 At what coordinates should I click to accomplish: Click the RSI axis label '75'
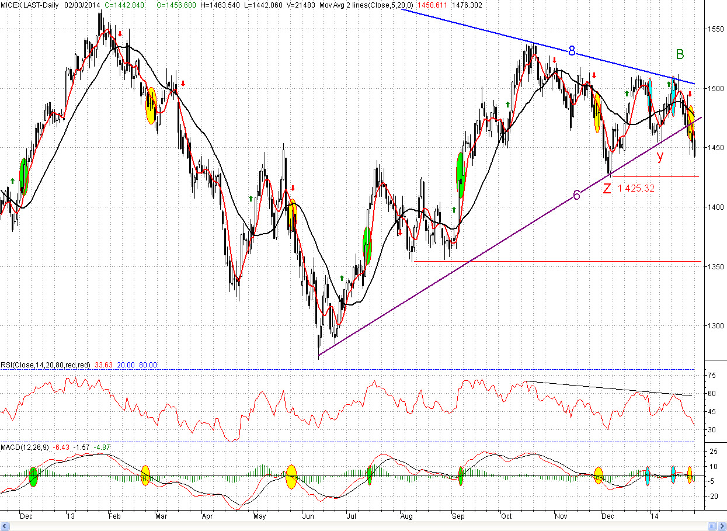[x=712, y=376]
